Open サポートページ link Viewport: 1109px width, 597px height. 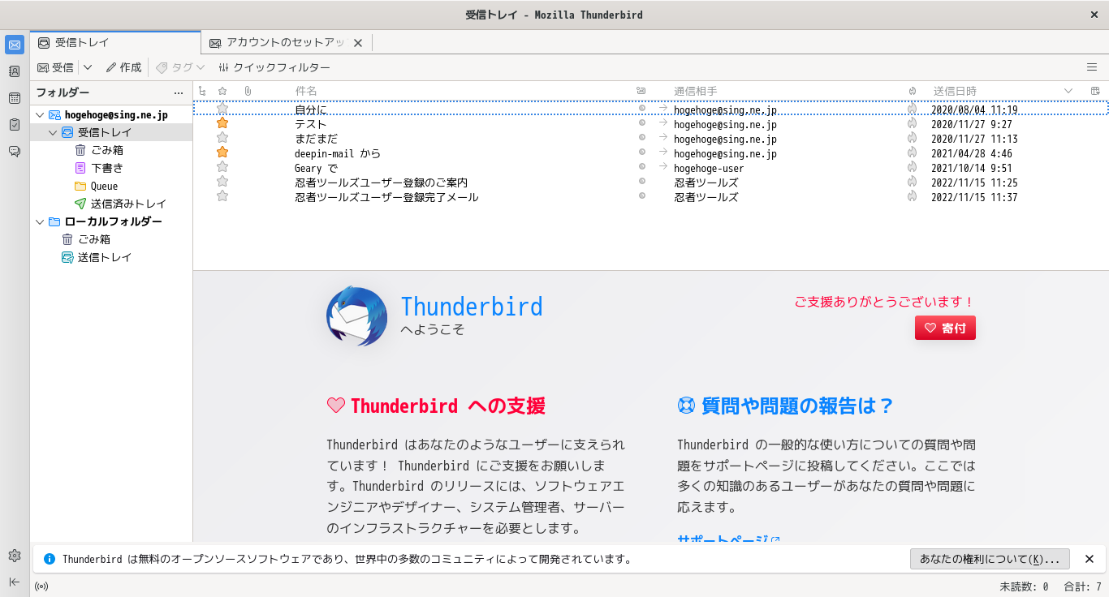[x=728, y=540]
